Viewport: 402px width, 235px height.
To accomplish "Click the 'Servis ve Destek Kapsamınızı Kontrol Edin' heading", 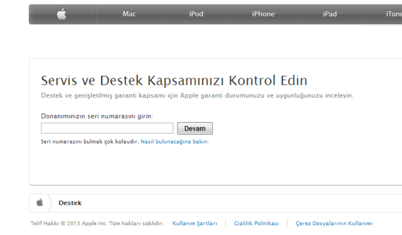I will (174, 80).
